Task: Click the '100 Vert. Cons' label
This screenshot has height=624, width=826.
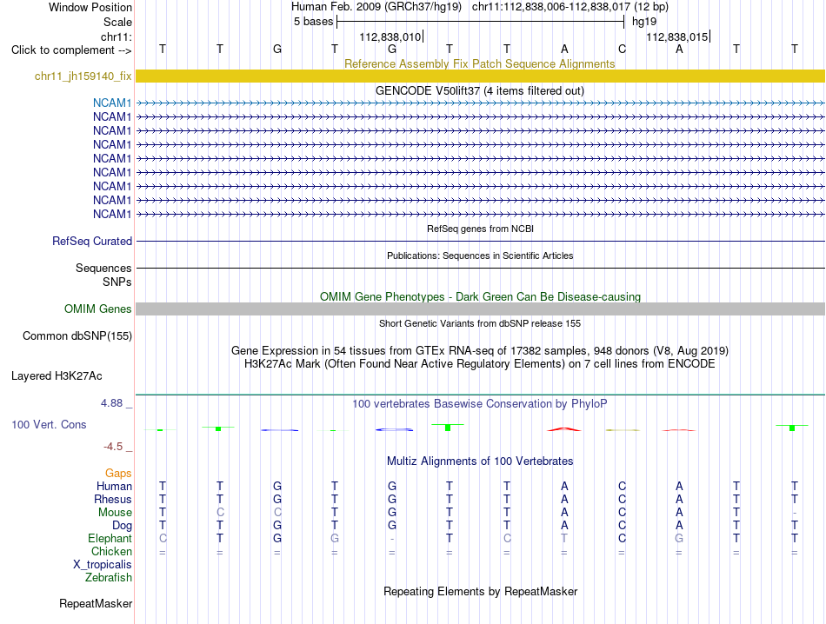Action: 49,424
